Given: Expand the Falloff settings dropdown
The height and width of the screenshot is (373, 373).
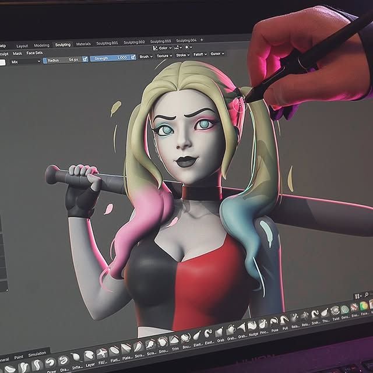Looking at the screenshot, I should 200,54.
